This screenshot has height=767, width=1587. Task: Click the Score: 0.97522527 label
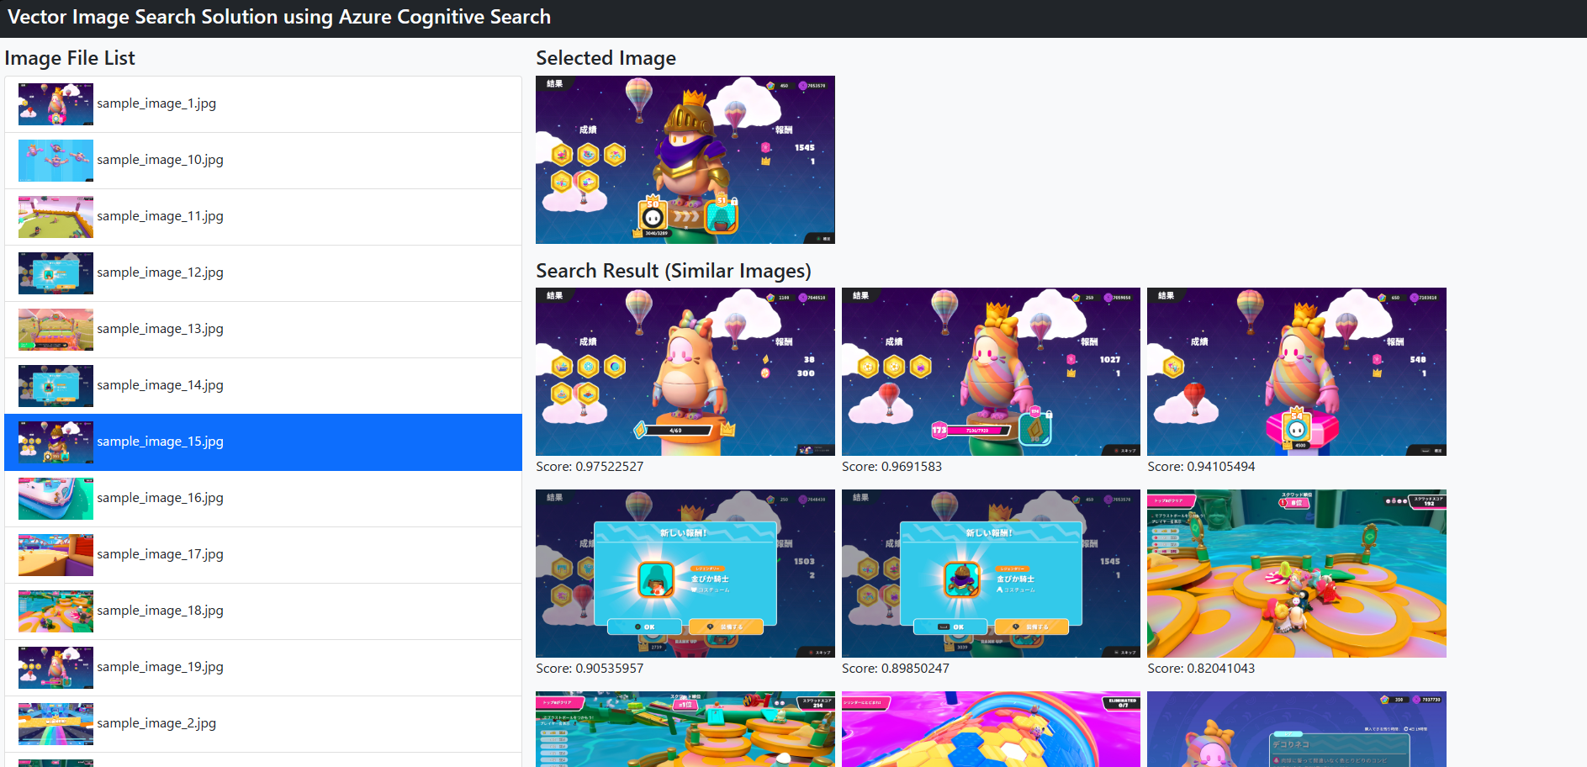(590, 467)
